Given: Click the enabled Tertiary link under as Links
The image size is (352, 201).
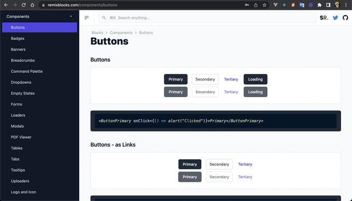Looking at the screenshot, I should point(245,164).
